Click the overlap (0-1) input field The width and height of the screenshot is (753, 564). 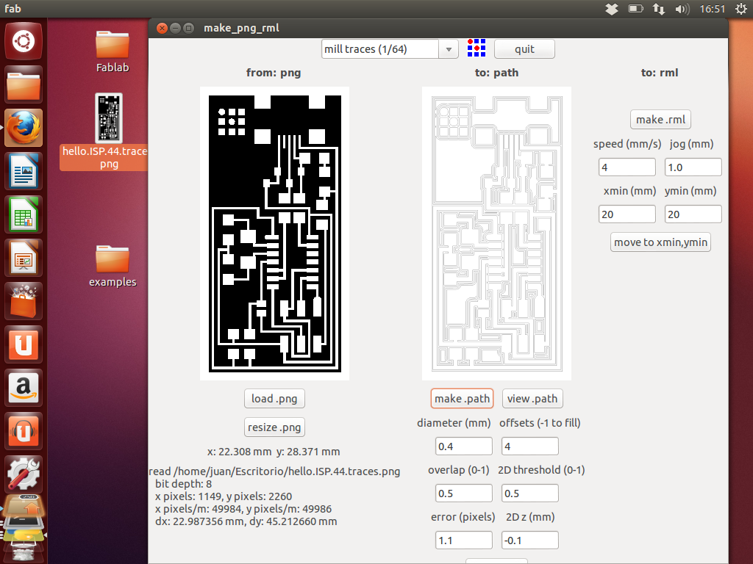point(464,493)
